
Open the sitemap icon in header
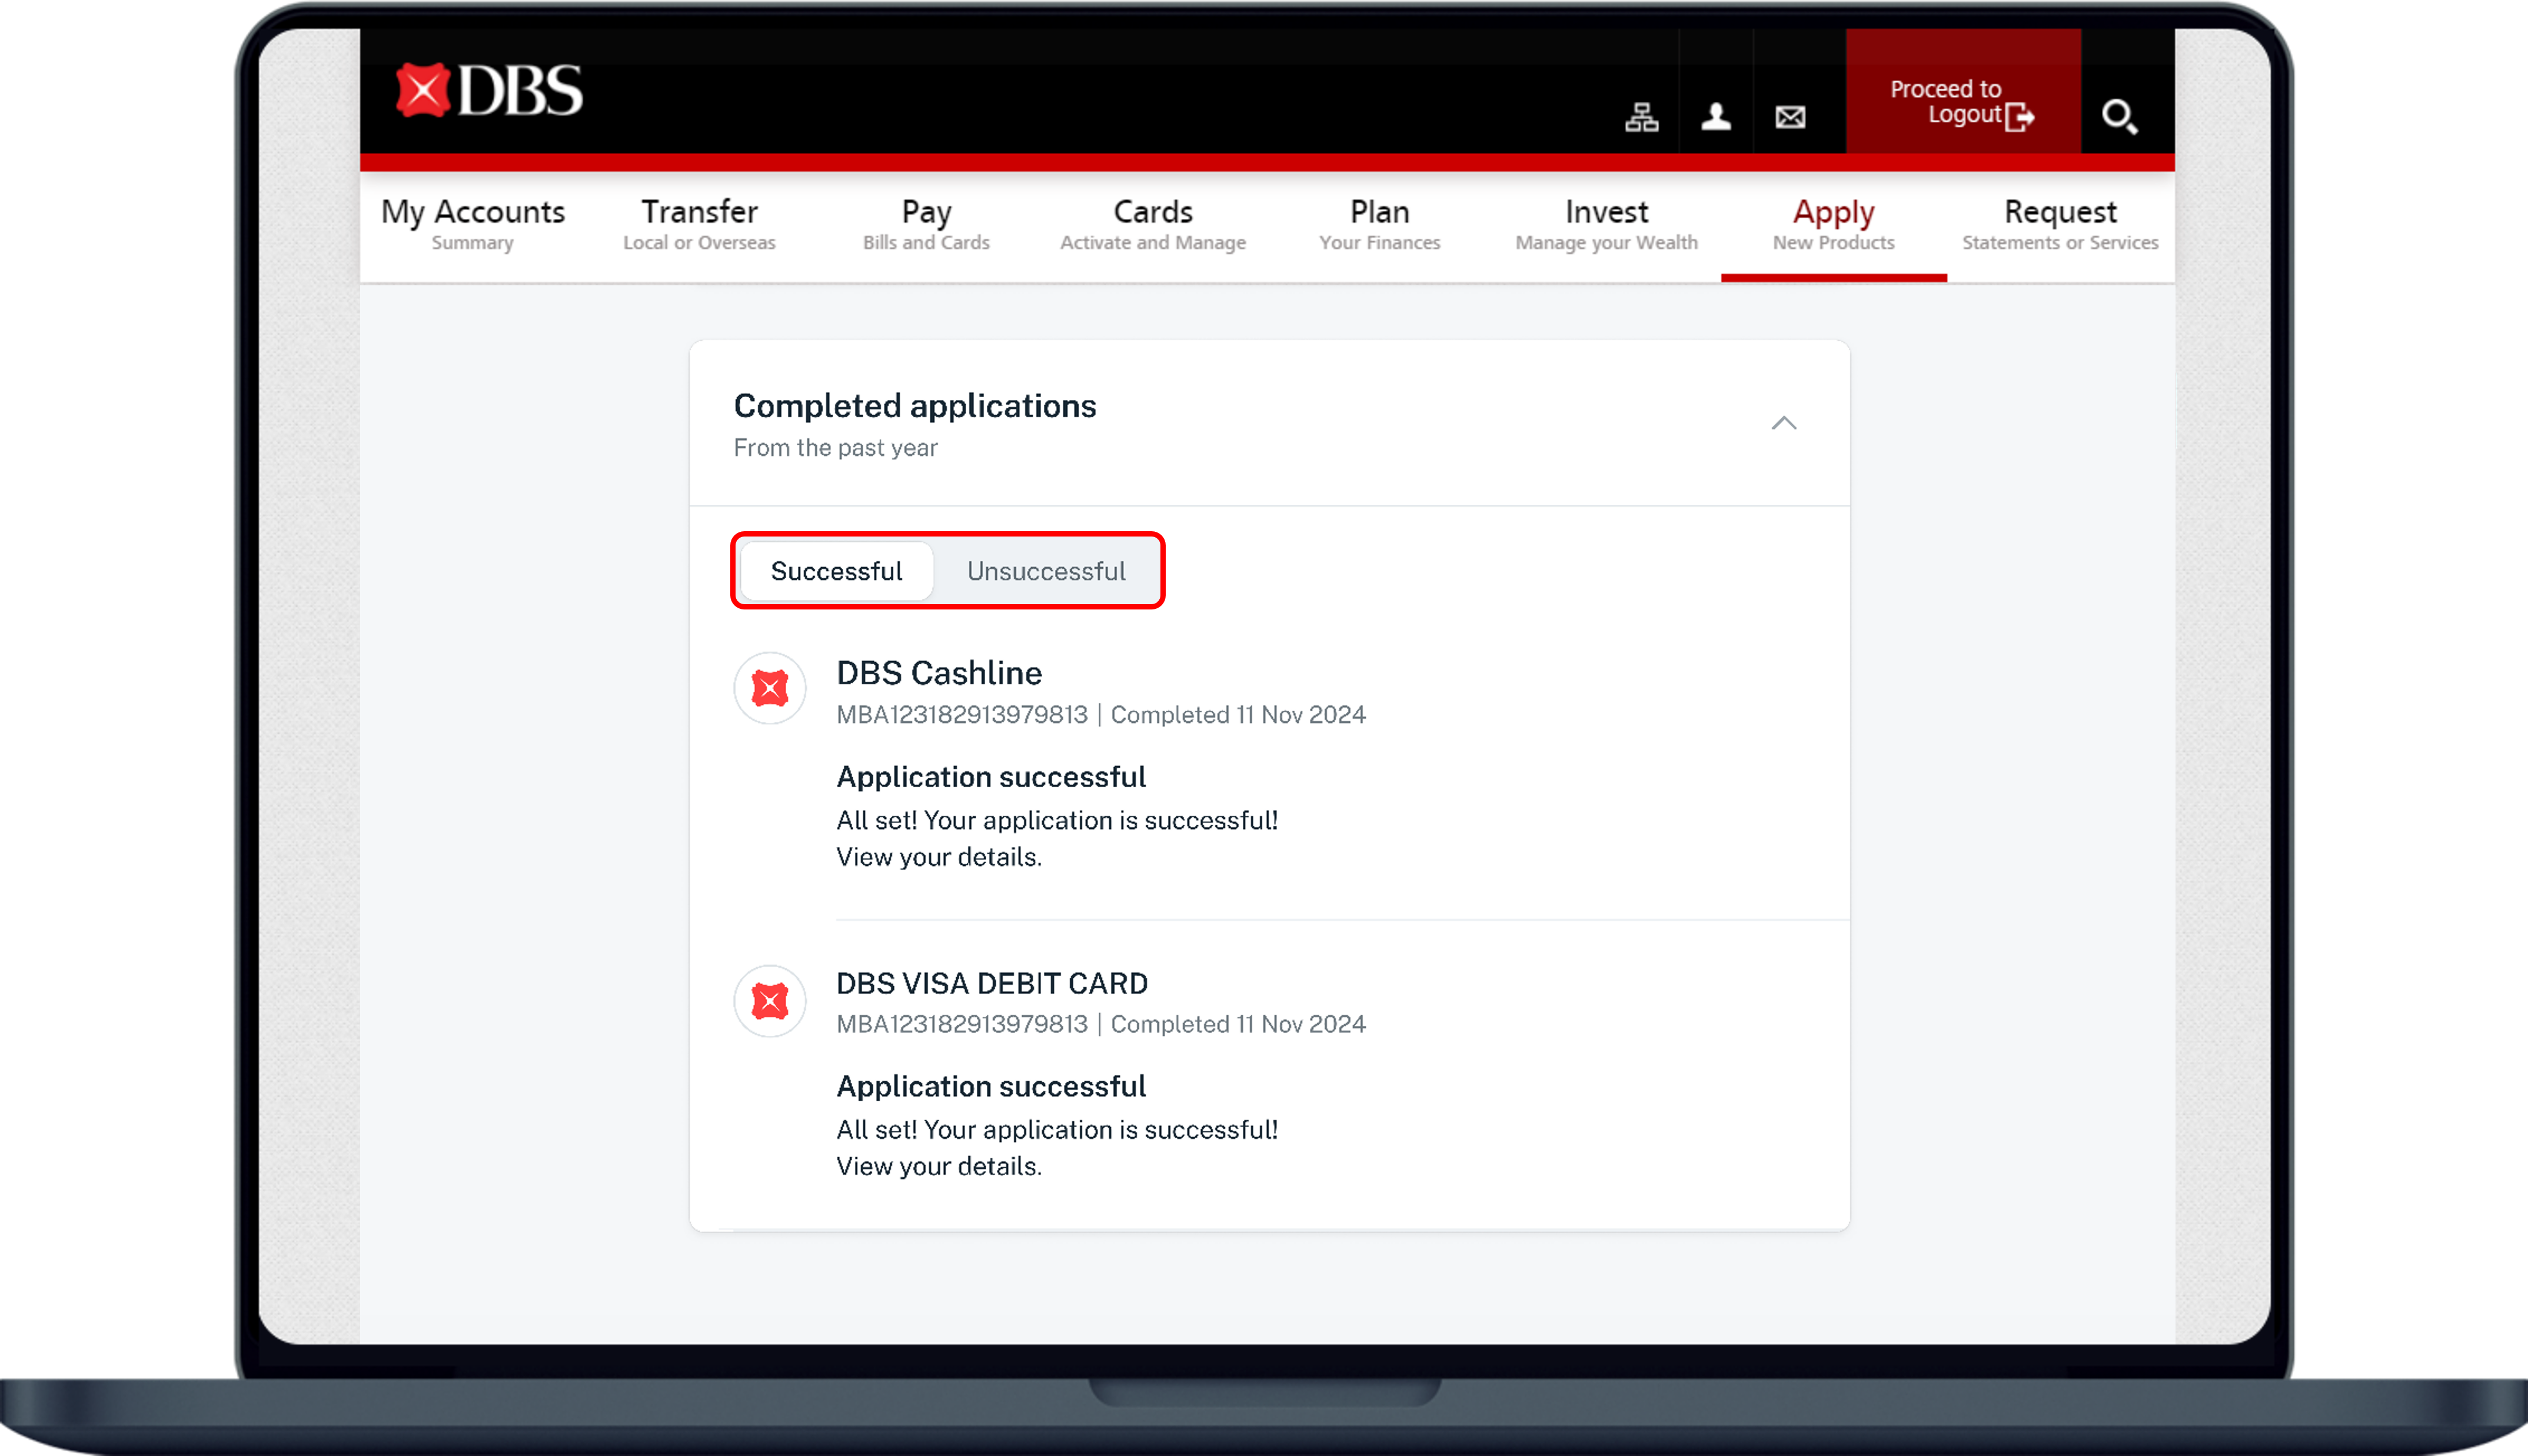pos(1641,117)
